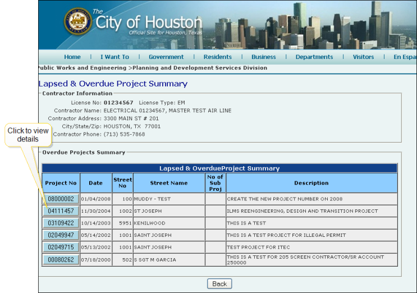Click the Street No column header
The height and width of the screenshot is (293, 417).
tap(122, 183)
